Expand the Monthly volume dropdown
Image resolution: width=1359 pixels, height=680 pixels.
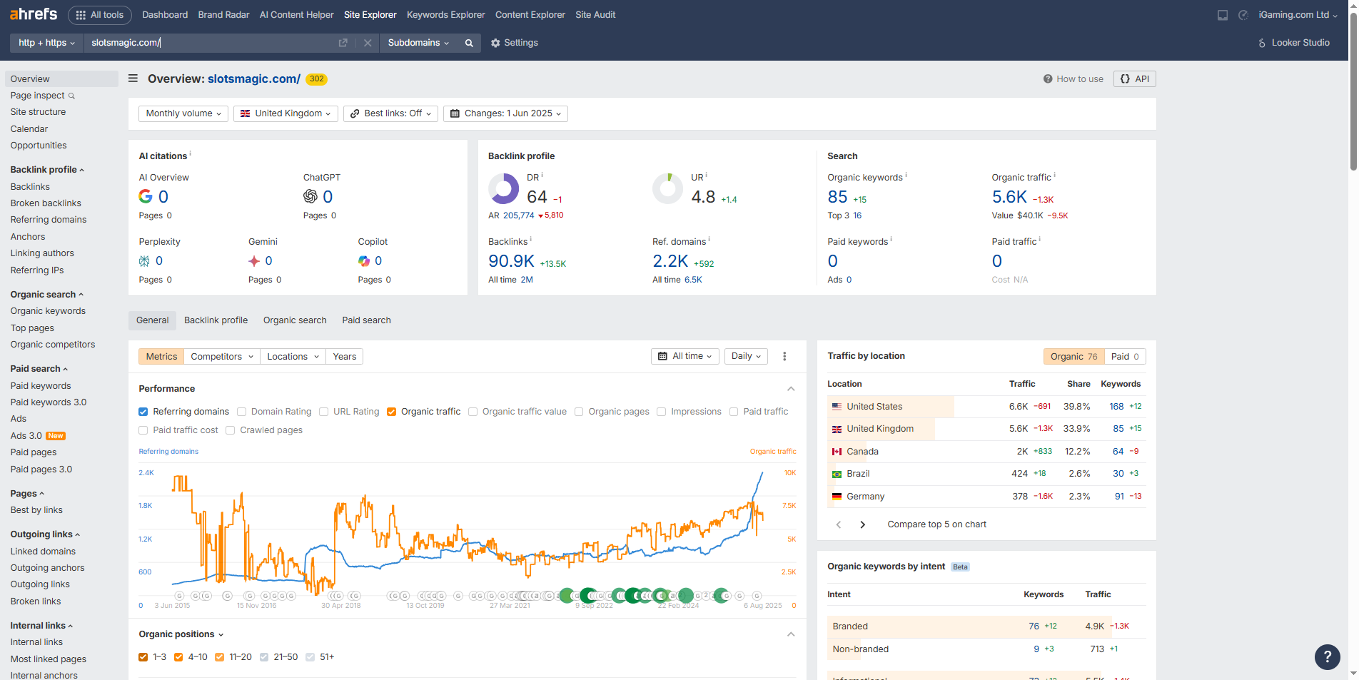[183, 113]
